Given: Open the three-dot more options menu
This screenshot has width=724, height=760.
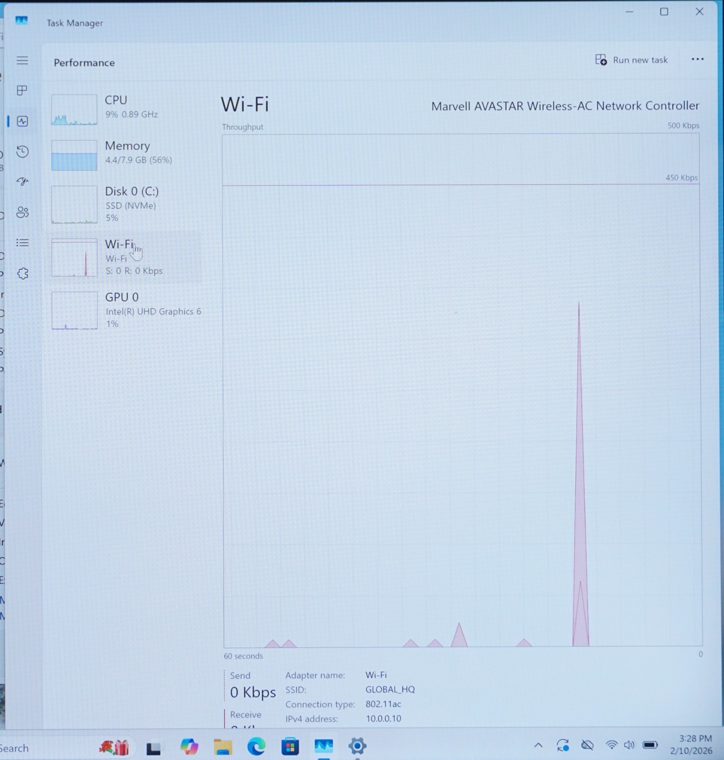Looking at the screenshot, I should coord(697,59).
